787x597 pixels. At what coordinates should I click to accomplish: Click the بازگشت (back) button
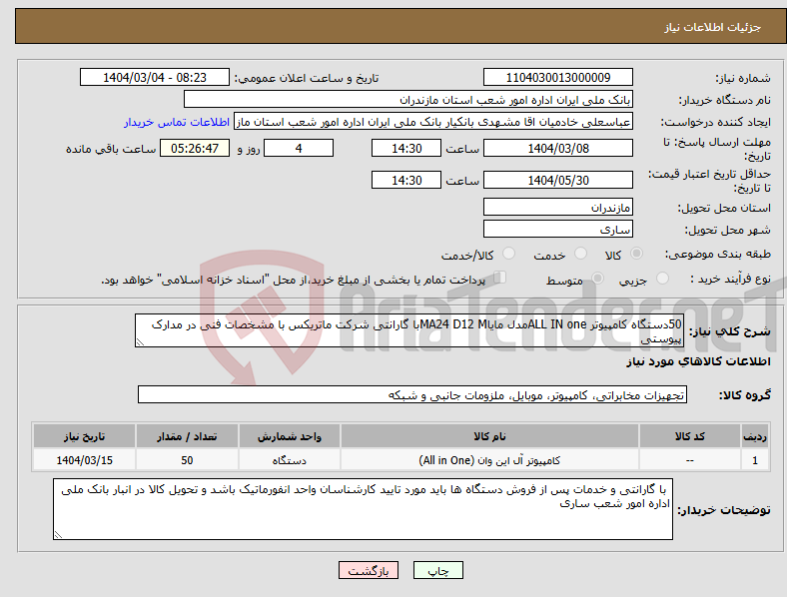(369, 570)
